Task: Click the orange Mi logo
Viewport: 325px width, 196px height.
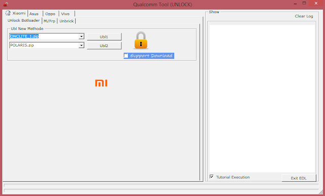Action: (101, 83)
